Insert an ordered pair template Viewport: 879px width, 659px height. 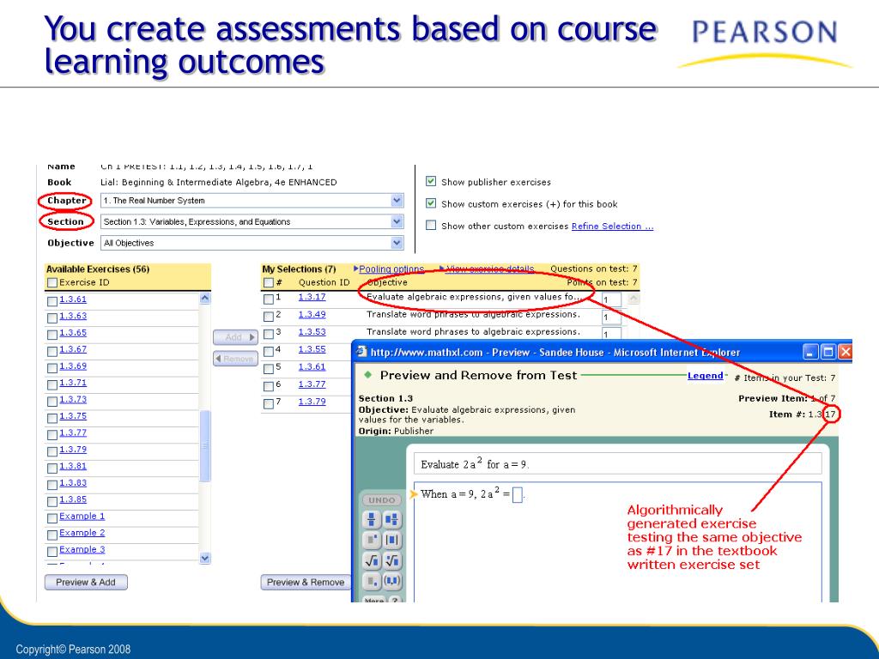[x=391, y=581]
